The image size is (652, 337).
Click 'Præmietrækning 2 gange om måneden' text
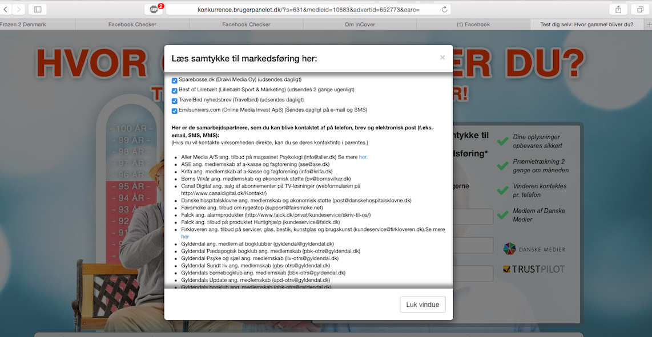[541, 166]
